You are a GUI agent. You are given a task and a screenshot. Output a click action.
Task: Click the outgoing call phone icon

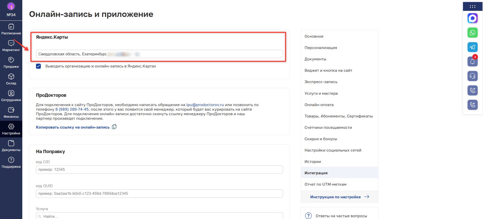click(x=473, y=90)
